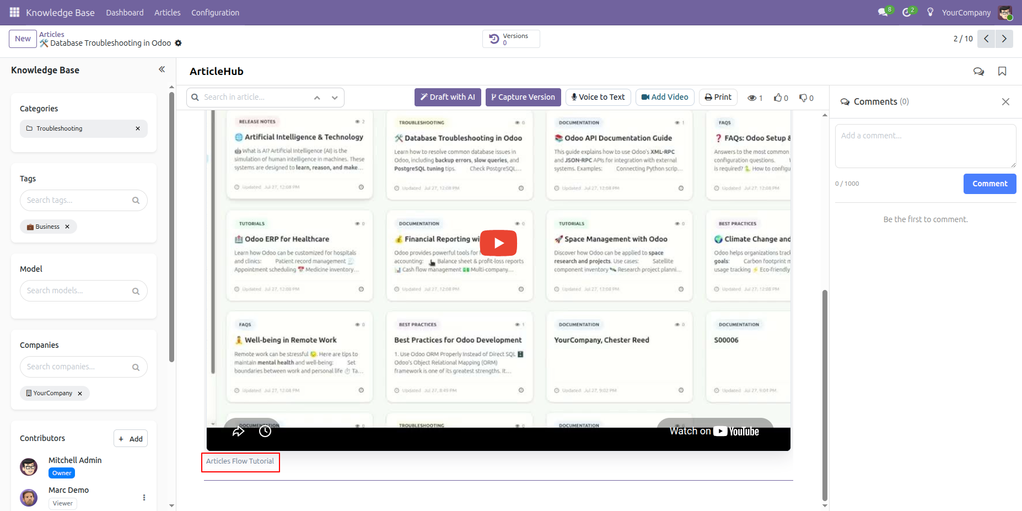The height and width of the screenshot is (511, 1022).
Task: Go to the Articles breadcrumb link
Action: [52, 34]
